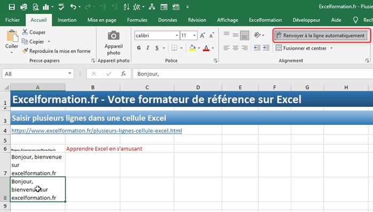
Task: Customize Quick Access Toolbar dropdown
Action: click(188, 7)
